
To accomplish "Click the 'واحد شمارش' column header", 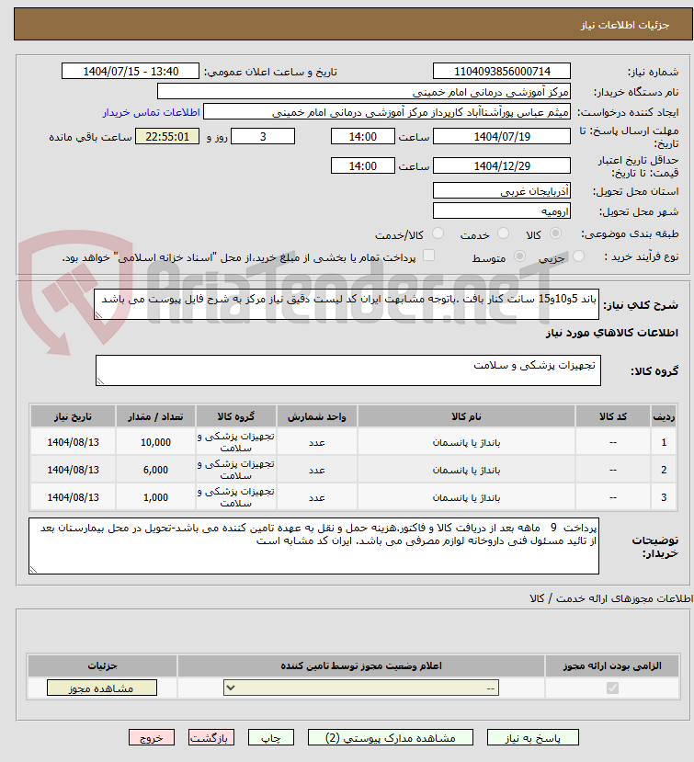I will tap(317, 416).
